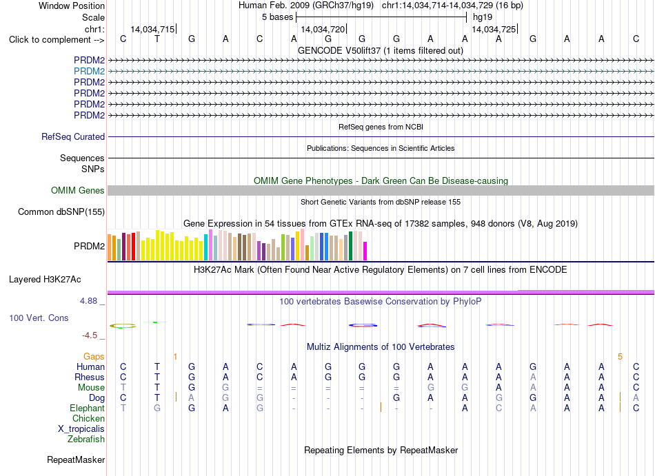Click the orange gap marker labeled 1

click(175, 357)
